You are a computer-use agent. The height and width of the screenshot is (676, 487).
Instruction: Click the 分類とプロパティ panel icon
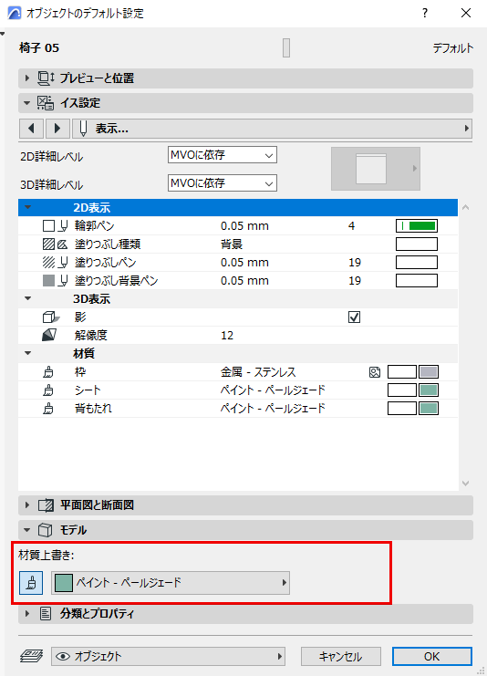pos(46,613)
